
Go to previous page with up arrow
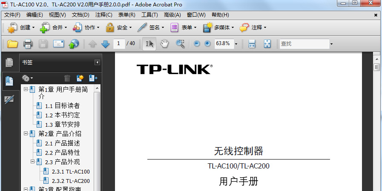point(92,44)
